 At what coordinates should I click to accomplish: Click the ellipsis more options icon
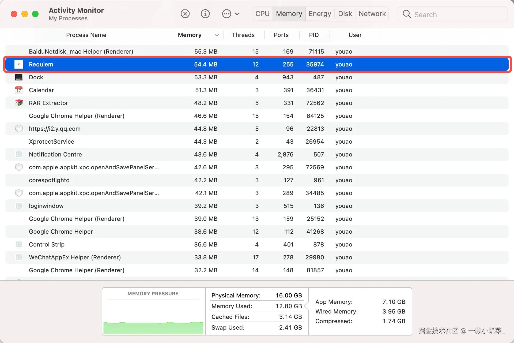click(x=226, y=14)
